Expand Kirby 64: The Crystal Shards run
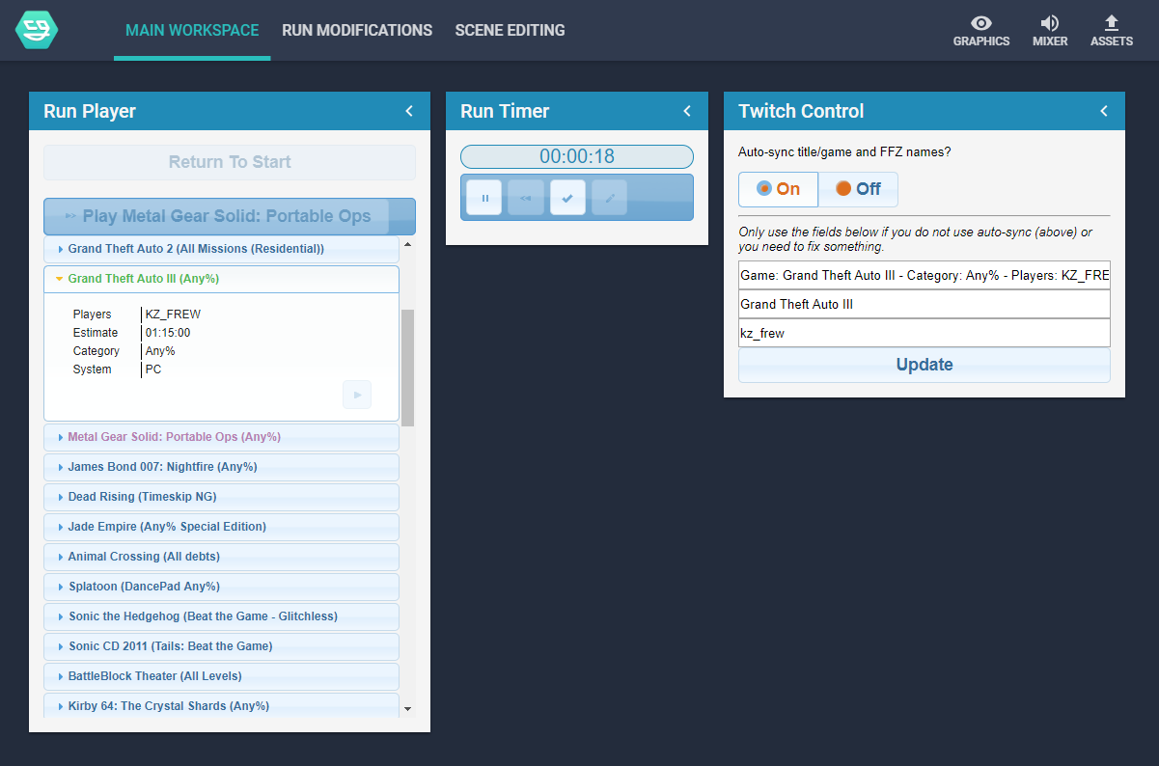 (221, 705)
